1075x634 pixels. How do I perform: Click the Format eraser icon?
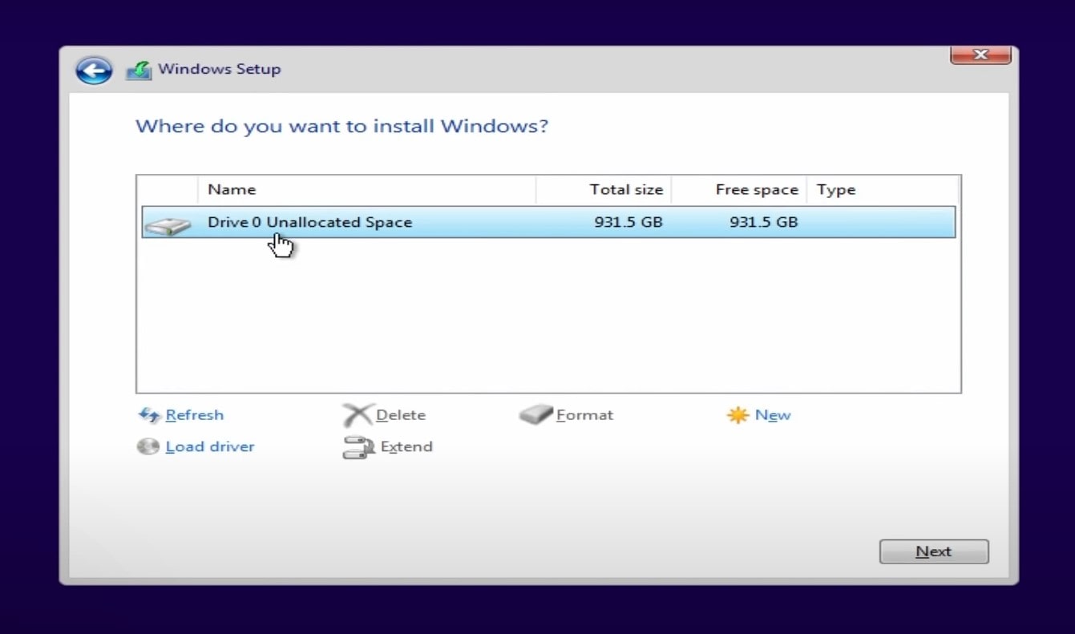pyautogui.click(x=535, y=414)
